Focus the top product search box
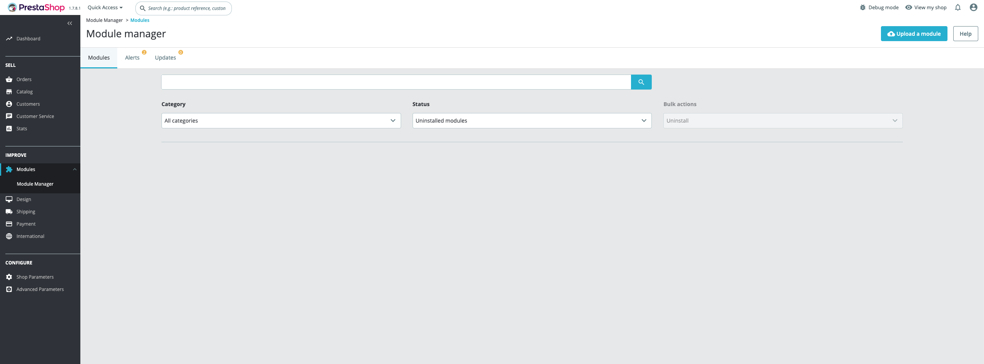 click(184, 8)
